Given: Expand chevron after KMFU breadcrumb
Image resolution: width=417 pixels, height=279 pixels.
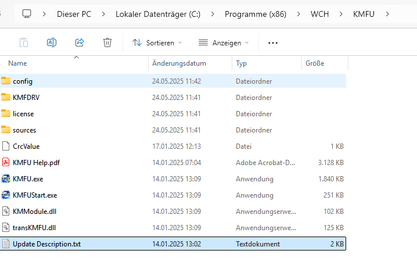Looking at the screenshot, I should pos(387,14).
